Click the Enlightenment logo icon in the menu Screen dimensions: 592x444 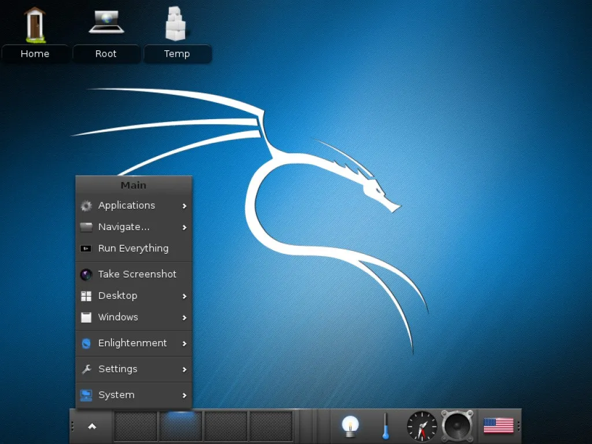86,343
